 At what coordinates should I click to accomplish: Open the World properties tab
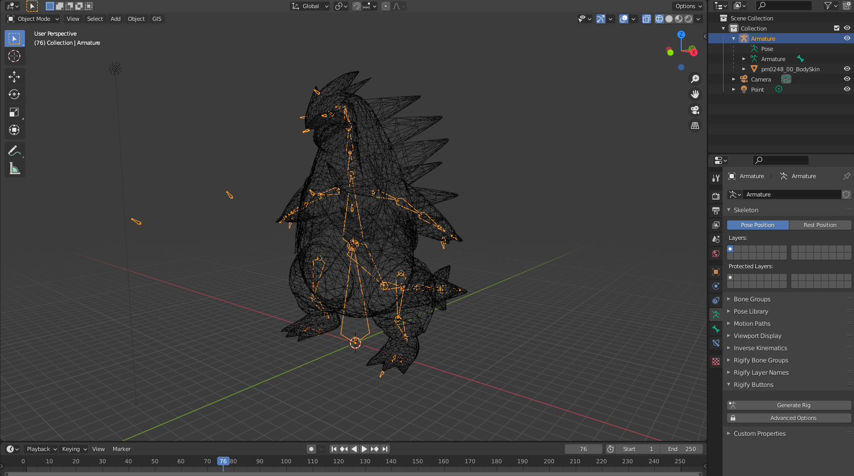point(716,253)
